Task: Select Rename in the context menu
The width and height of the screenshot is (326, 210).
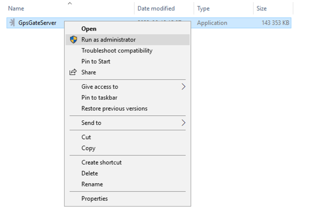Action: (x=128, y=184)
